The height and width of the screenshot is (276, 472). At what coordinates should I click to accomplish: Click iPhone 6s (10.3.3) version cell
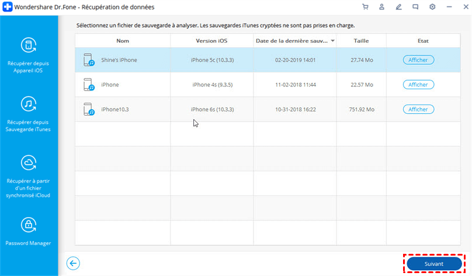(x=212, y=109)
